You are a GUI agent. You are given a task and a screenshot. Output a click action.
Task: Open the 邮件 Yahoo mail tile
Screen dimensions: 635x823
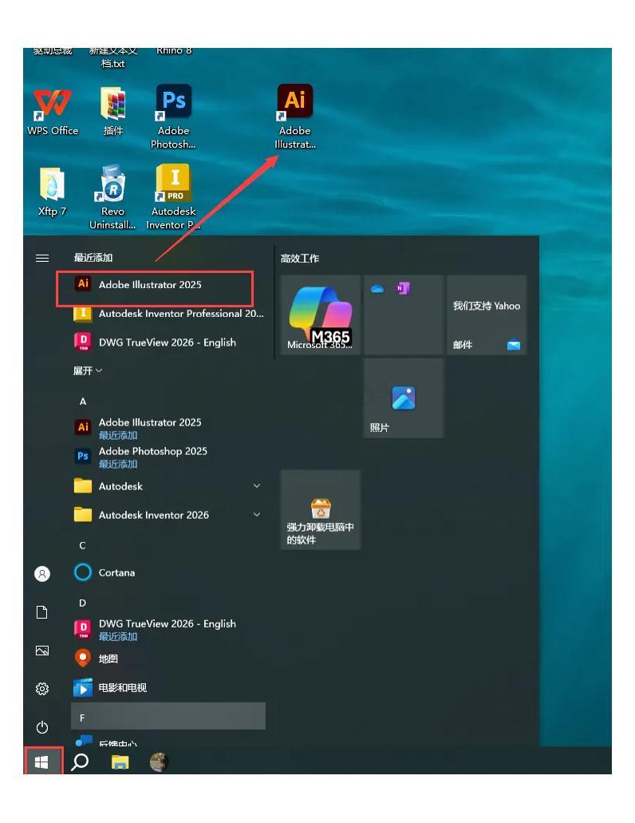487,315
